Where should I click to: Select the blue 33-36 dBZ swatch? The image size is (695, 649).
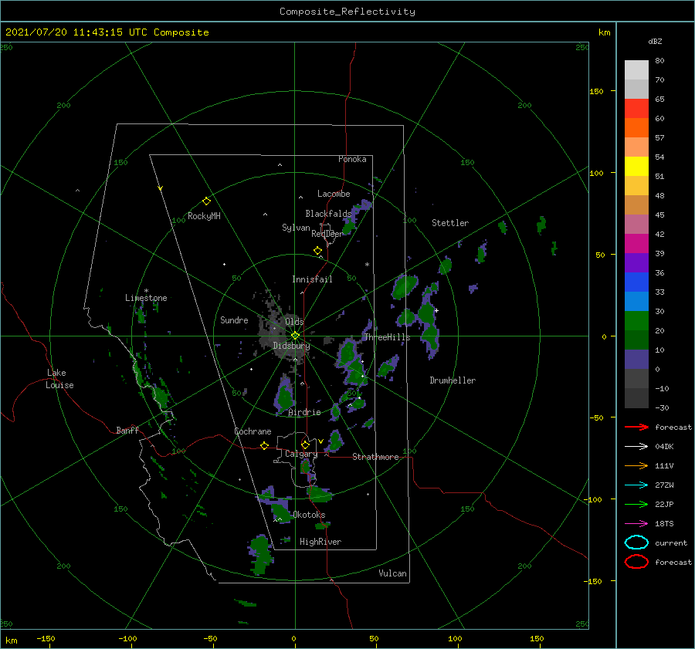[636, 282]
